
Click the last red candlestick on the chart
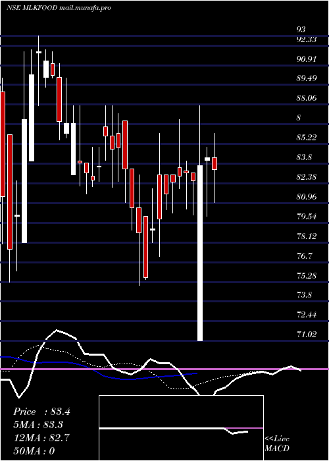tap(215, 163)
